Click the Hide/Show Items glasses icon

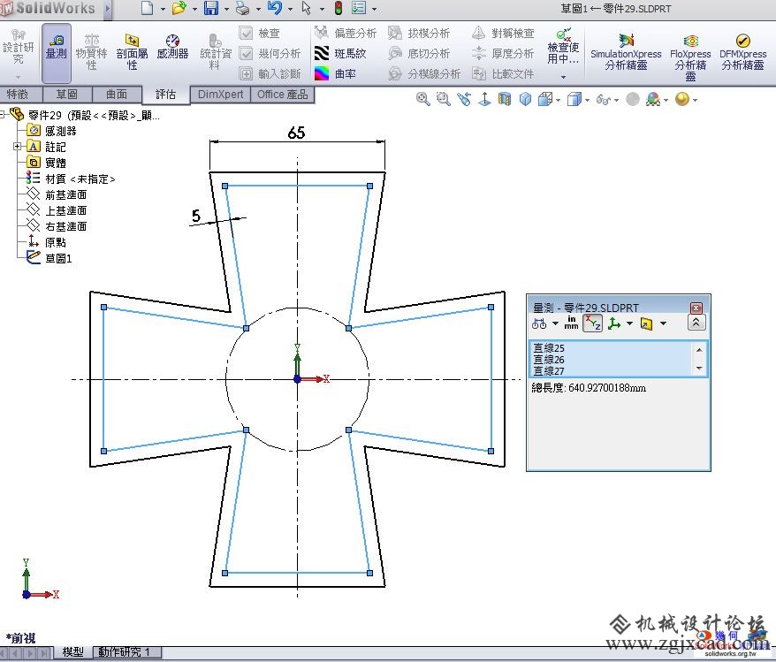coord(604,100)
